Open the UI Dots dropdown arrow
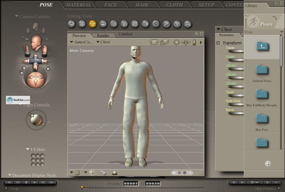This screenshot has width=285, height=192. coord(28,149)
